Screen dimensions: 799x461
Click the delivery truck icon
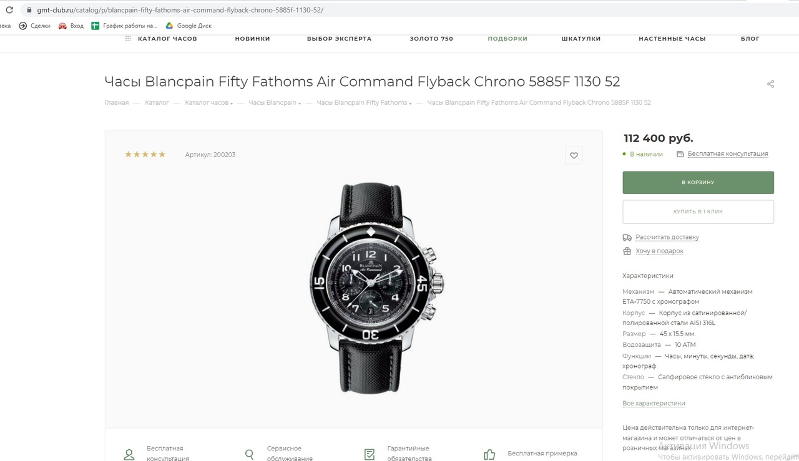coord(627,238)
